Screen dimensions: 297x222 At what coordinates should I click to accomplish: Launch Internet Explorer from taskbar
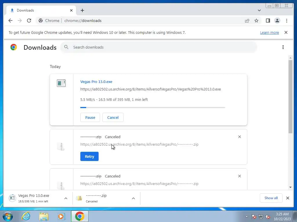click(26, 216)
